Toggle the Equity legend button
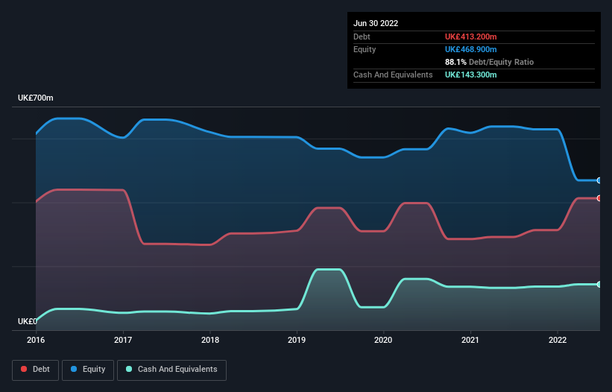612x392 pixels. (x=88, y=370)
